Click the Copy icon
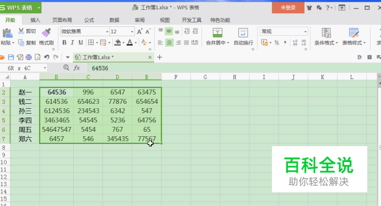This screenshot has width=381, height=206. (x=21, y=43)
